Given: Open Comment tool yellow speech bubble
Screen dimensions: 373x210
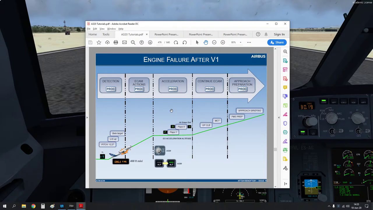Looking at the screenshot, I should pos(285,87).
